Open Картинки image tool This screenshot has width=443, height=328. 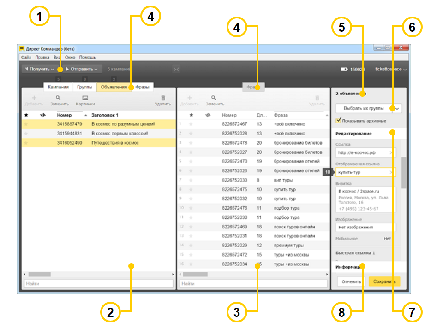(85, 98)
